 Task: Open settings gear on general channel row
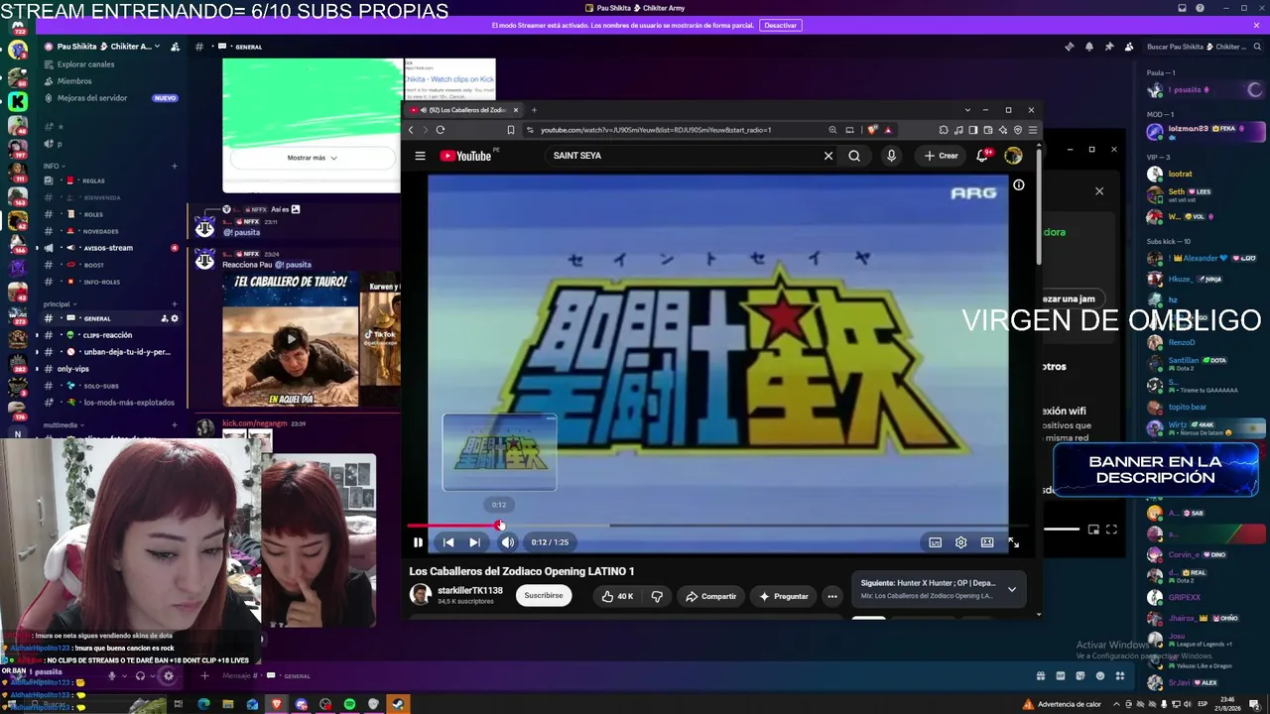tap(175, 318)
